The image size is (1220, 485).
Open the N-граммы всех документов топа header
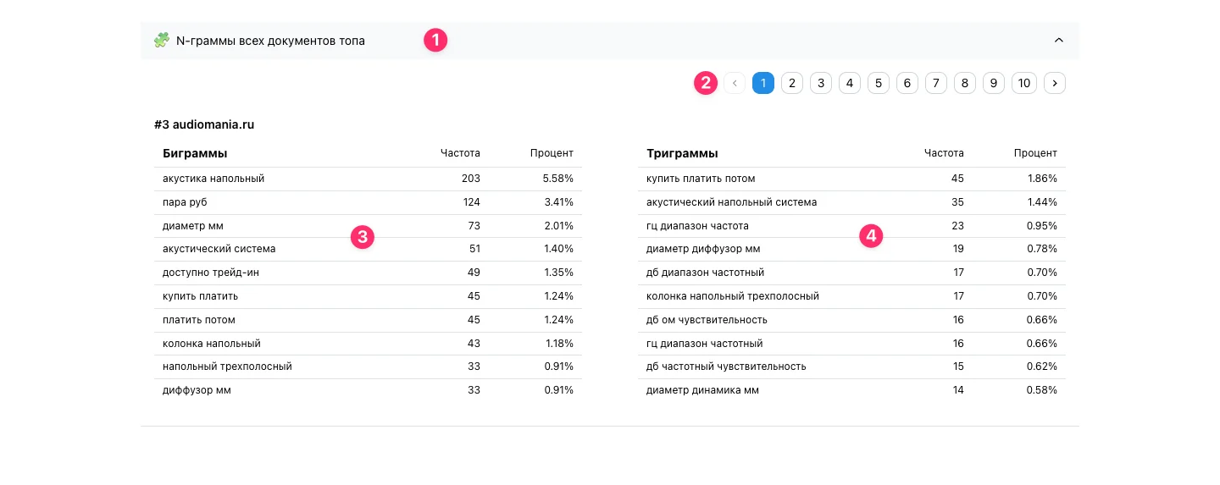point(610,41)
